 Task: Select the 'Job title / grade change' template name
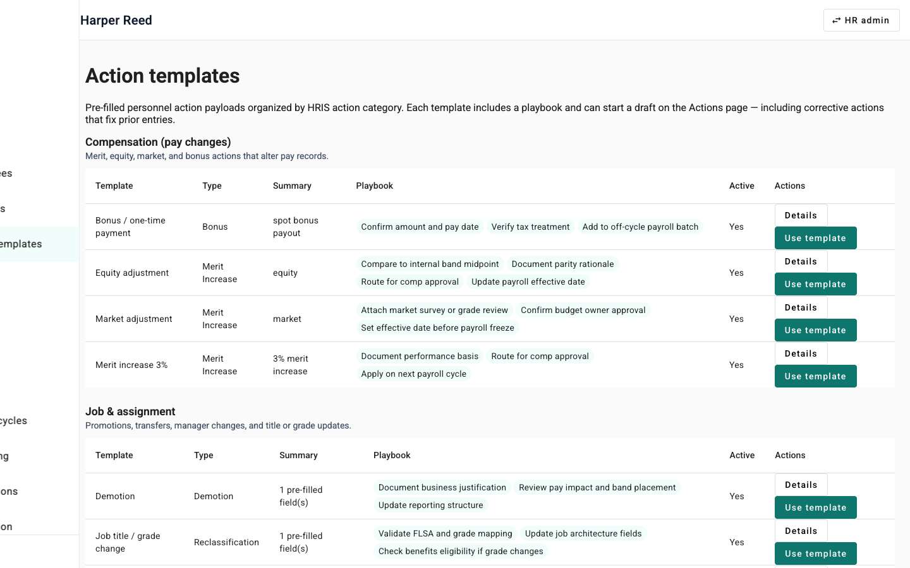[x=128, y=542]
